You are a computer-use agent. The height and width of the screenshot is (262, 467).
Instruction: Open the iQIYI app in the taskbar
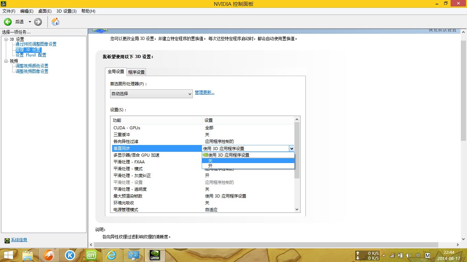pyautogui.click(x=91, y=255)
